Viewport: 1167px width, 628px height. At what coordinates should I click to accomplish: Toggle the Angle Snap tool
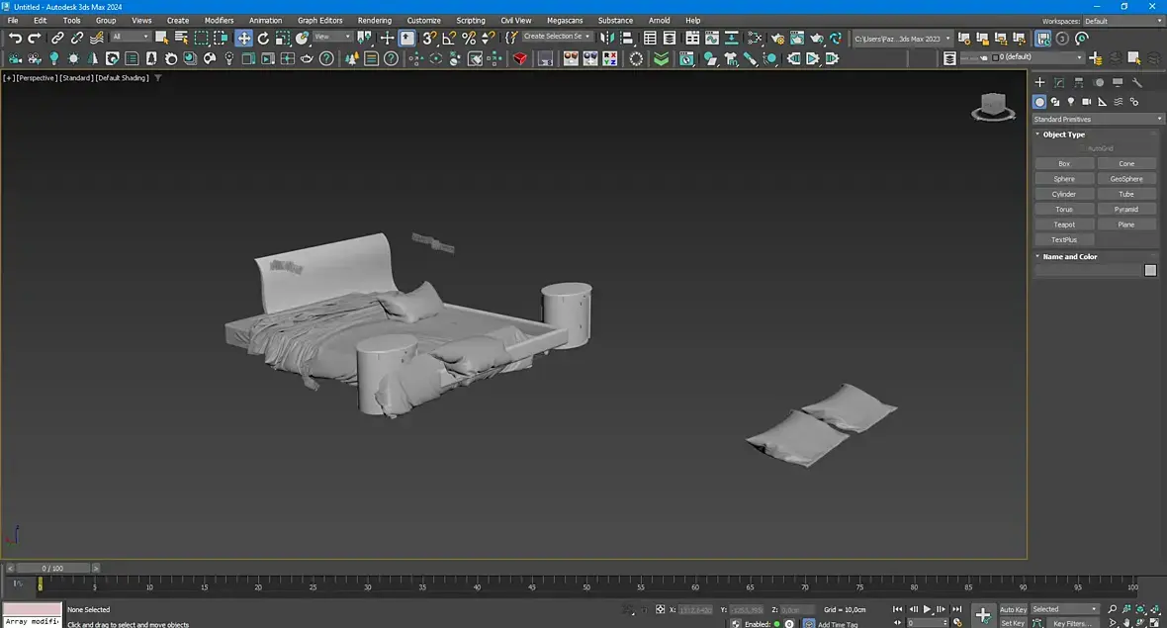(449, 38)
